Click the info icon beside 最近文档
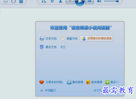This screenshot has height=99, width=136. pyautogui.click(x=42, y=47)
